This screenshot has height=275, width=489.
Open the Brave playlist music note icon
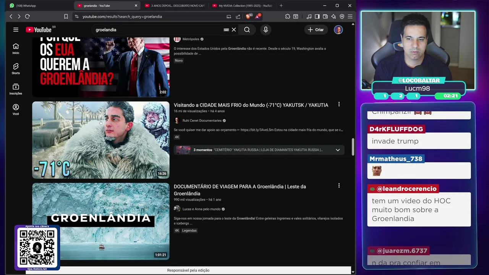pos(309,16)
